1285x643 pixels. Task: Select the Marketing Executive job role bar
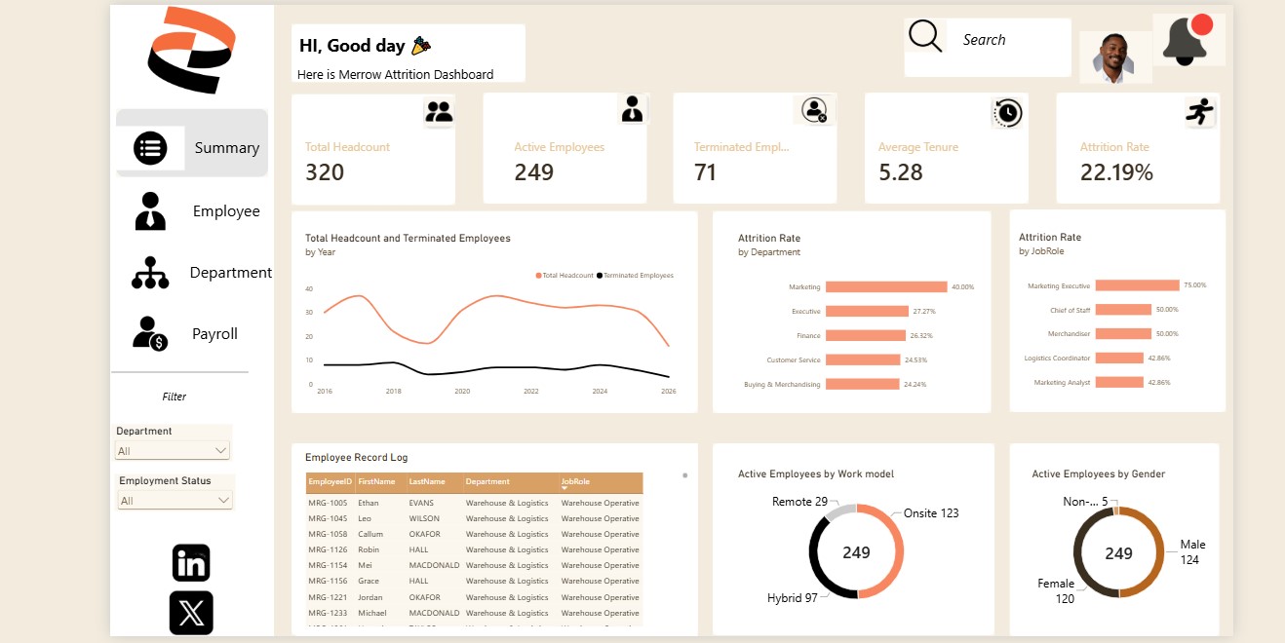[1137, 285]
